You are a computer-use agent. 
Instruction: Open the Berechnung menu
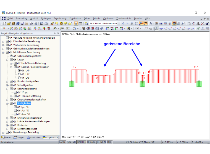pyautogui.click(x=60, y=18)
